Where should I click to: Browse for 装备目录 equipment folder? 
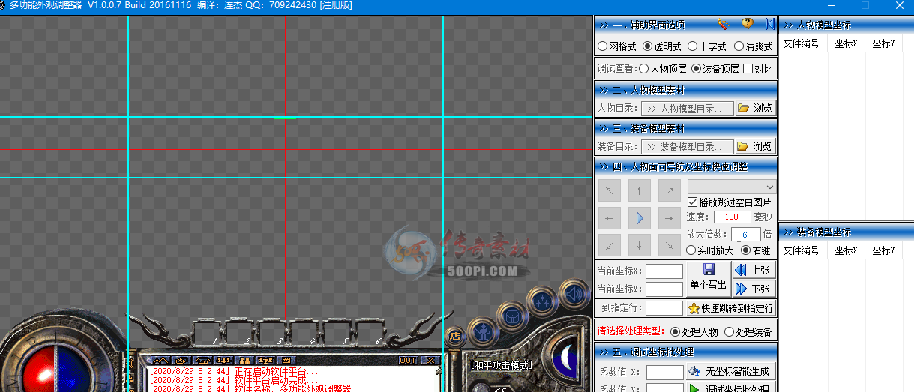[755, 146]
